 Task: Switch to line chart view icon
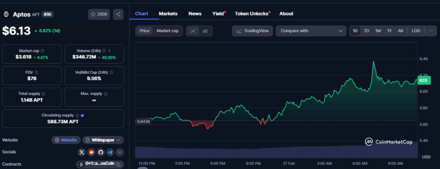point(193,31)
